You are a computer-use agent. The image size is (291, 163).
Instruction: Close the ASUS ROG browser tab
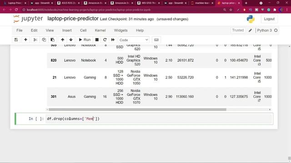point(79,3)
